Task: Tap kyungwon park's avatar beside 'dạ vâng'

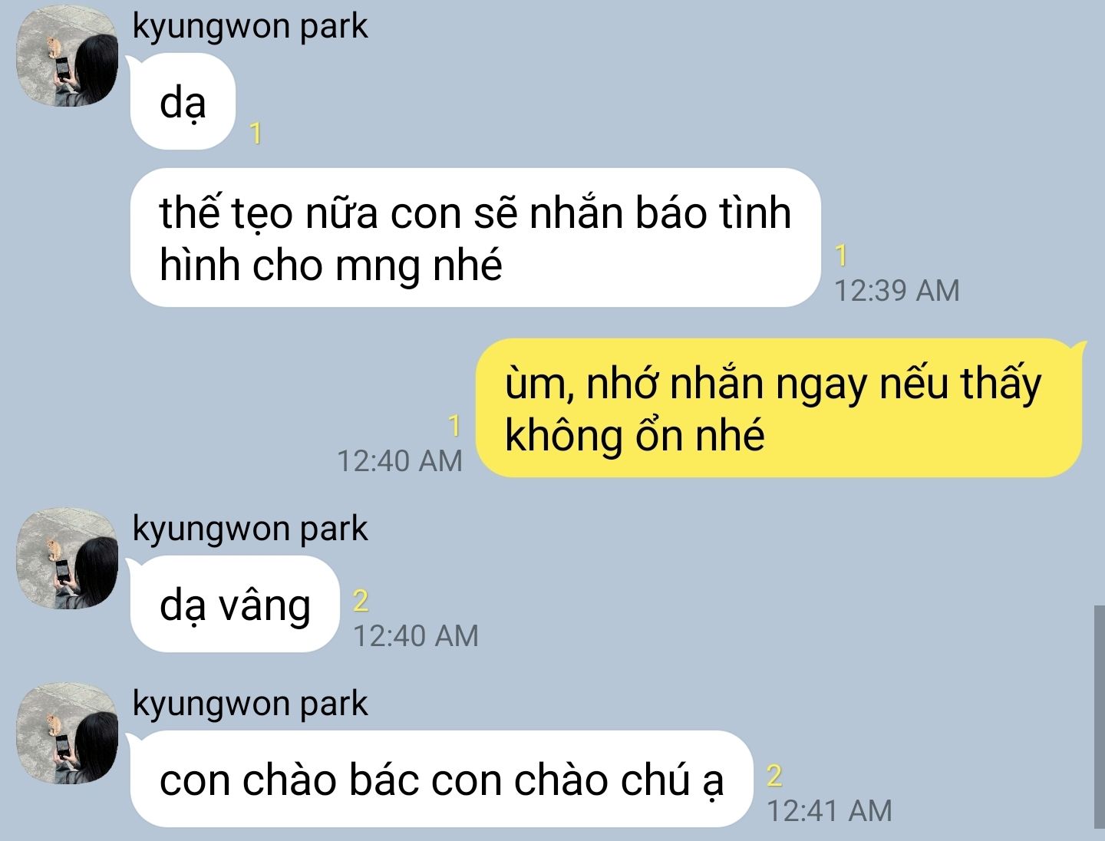Action: coord(68,558)
